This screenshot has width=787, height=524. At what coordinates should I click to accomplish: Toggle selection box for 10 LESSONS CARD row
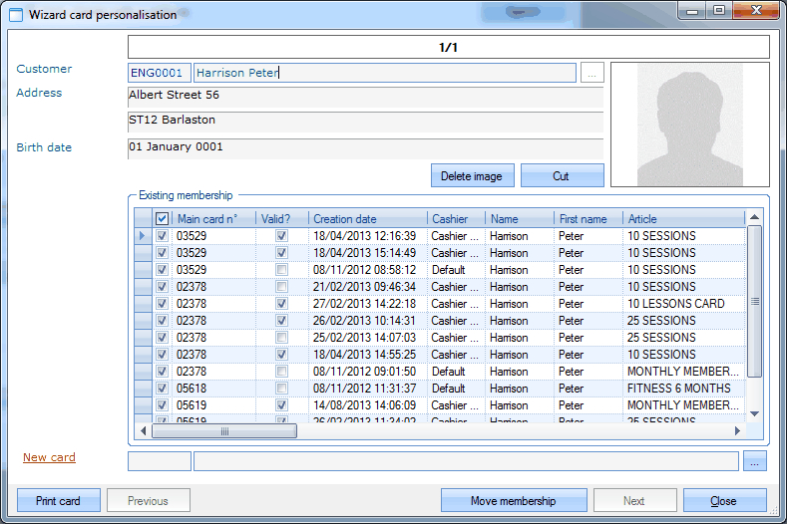point(162,304)
